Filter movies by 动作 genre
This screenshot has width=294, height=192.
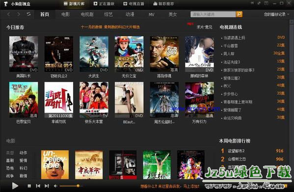(x=23, y=153)
